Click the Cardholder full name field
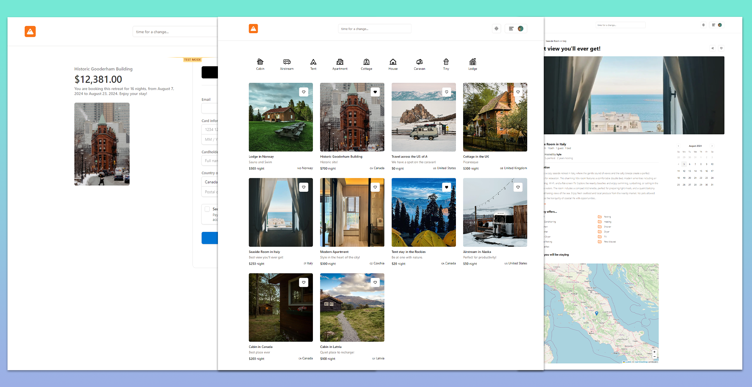 coord(210,161)
